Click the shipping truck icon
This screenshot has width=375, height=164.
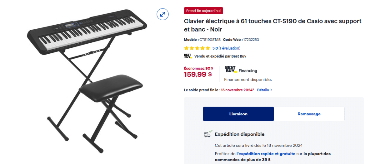(x=207, y=134)
